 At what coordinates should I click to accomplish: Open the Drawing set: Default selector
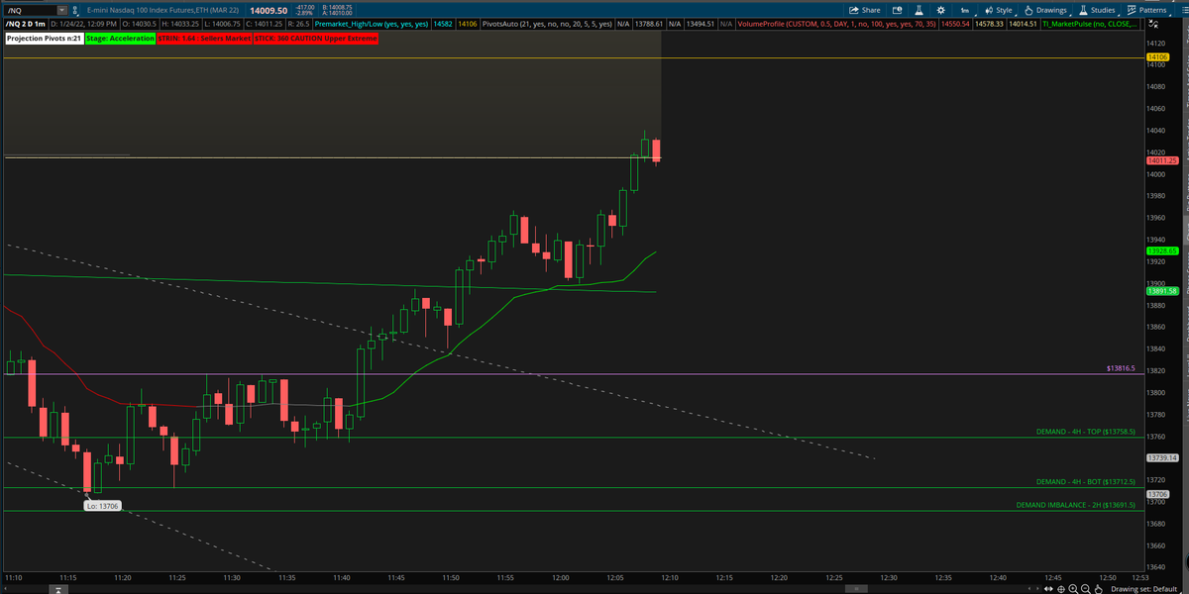click(1144, 588)
